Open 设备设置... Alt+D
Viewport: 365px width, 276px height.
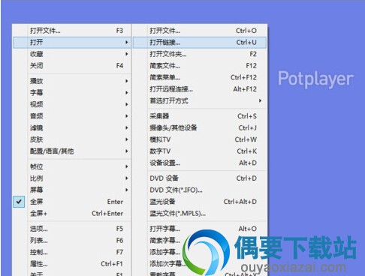tap(199, 163)
